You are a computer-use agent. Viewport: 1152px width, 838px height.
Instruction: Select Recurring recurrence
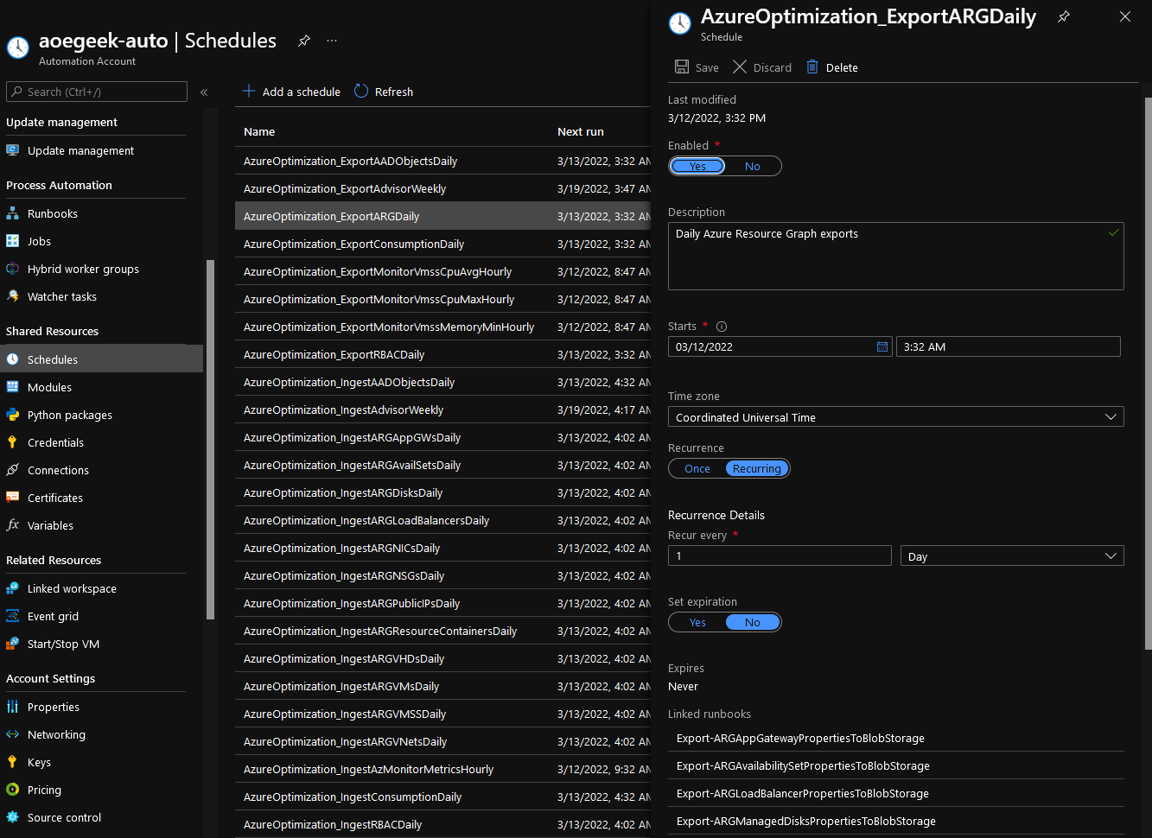[757, 468]
